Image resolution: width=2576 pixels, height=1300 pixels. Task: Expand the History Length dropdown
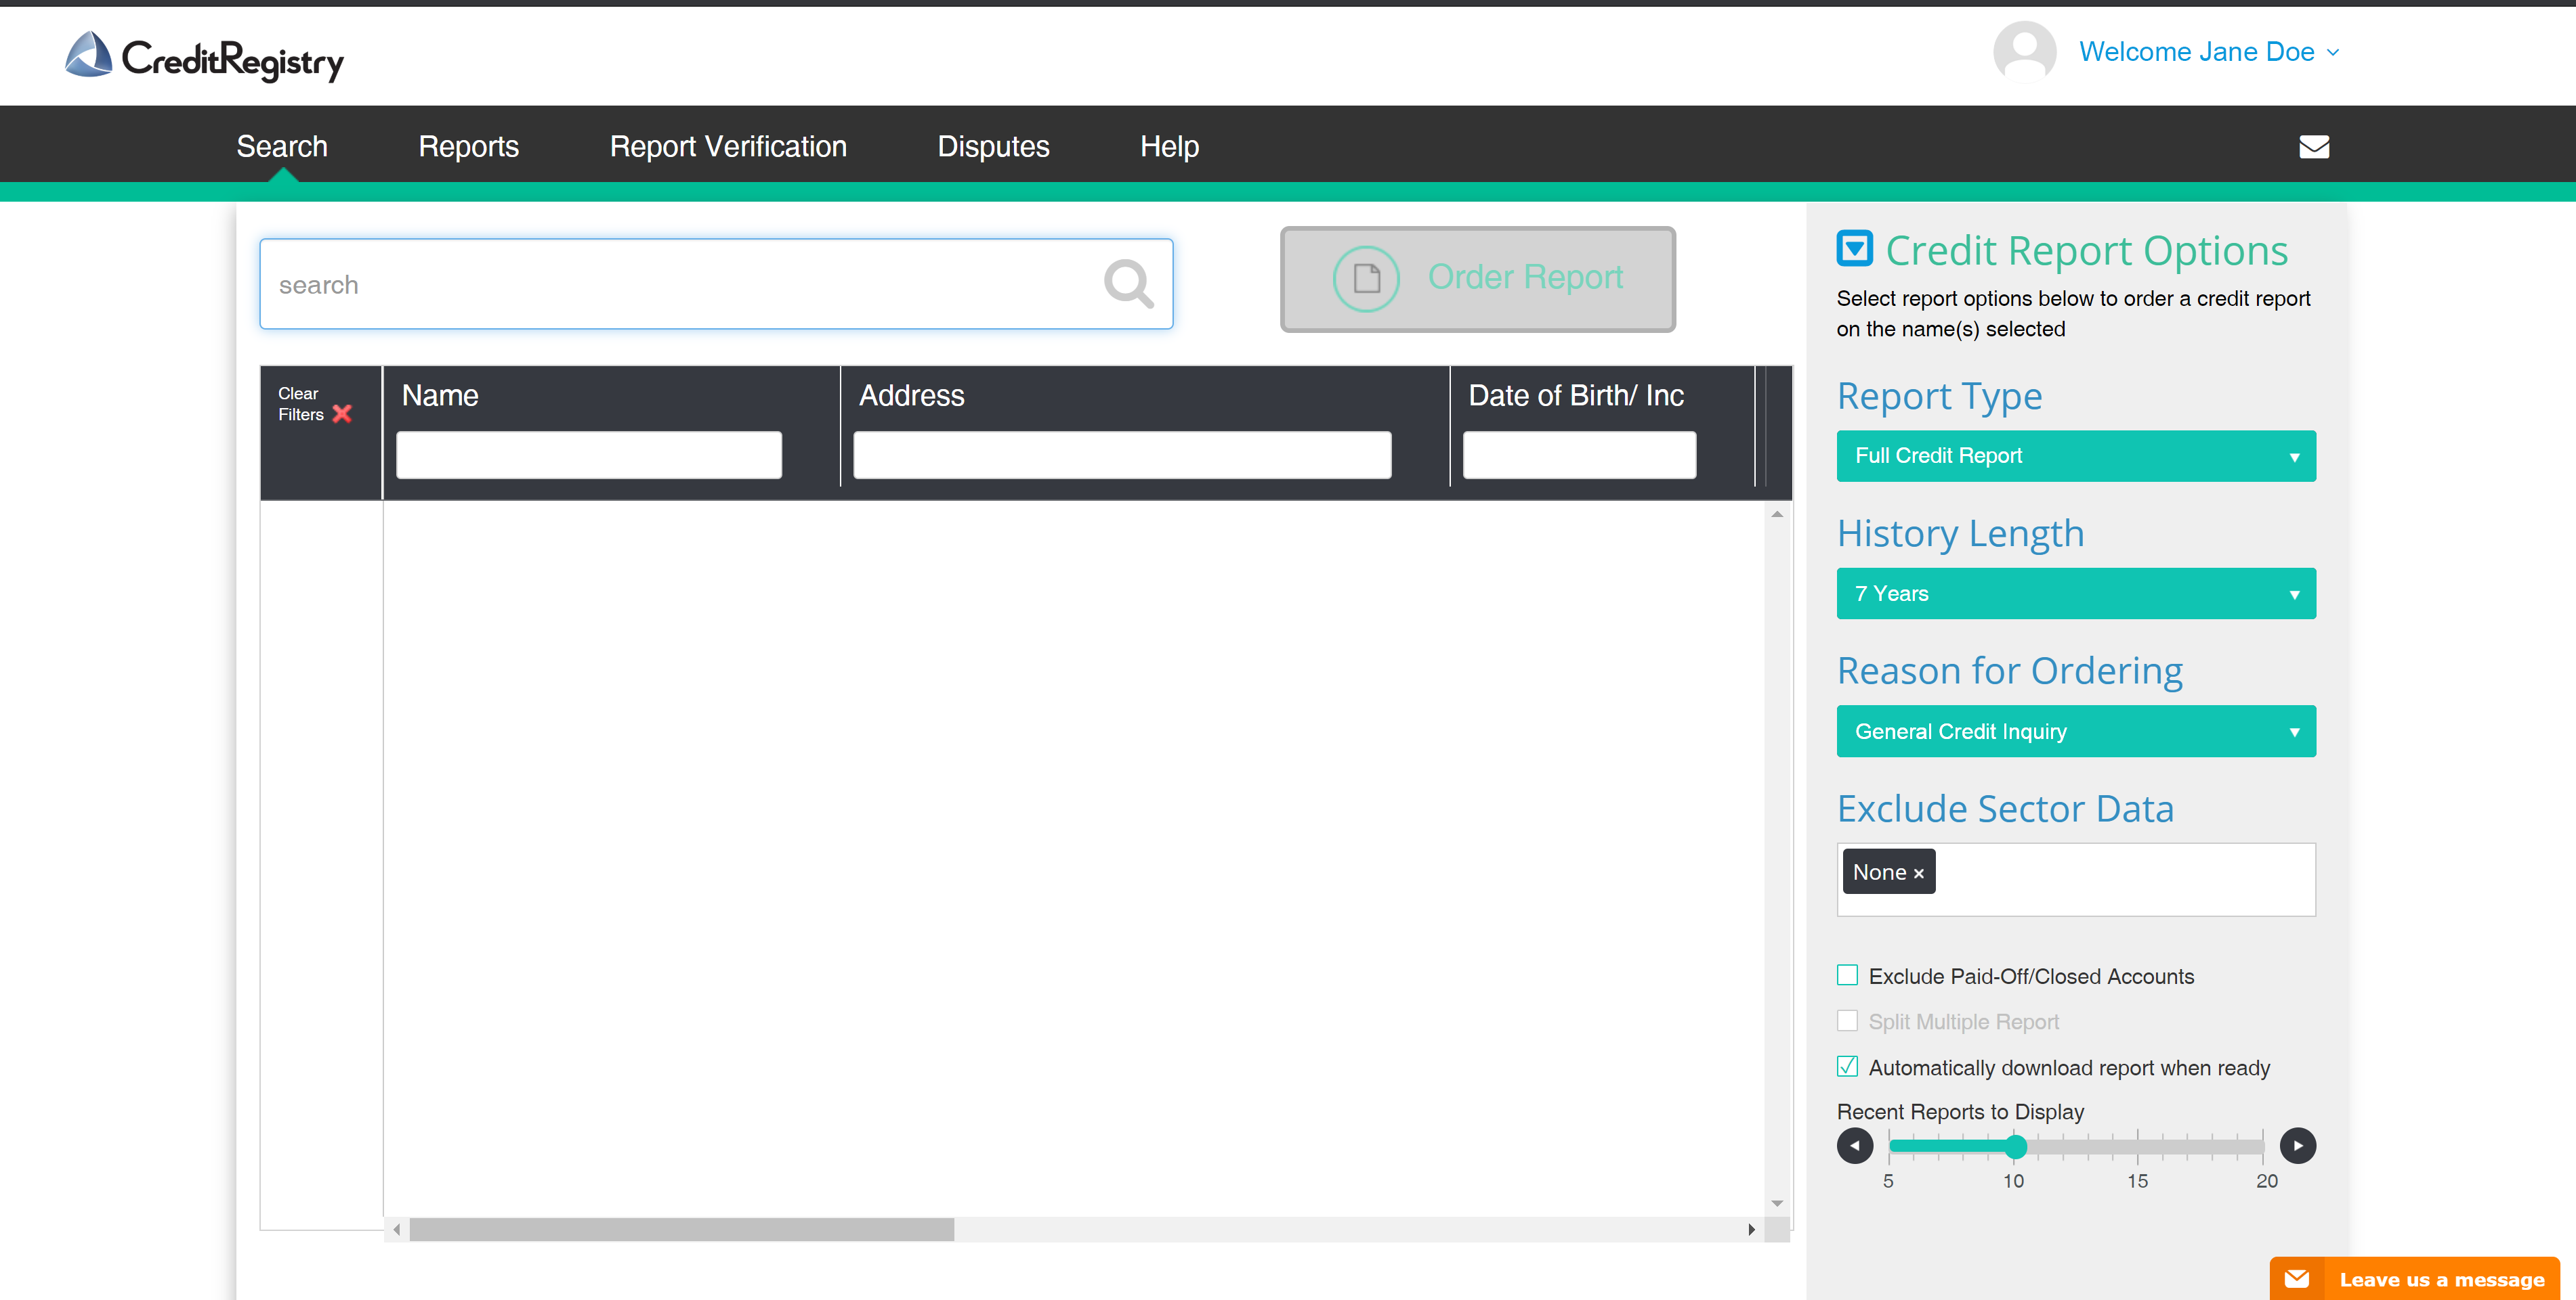pos(2075,593)
